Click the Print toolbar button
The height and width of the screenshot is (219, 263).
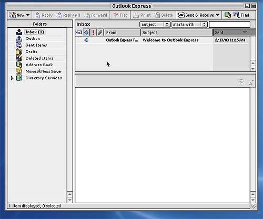point(142,15)
